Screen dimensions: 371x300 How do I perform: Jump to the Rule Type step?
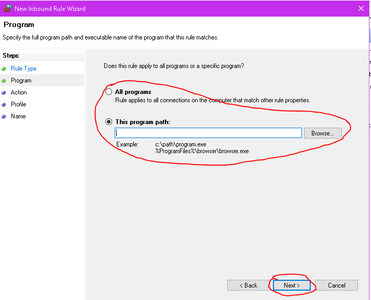click(x=24, y=69)
